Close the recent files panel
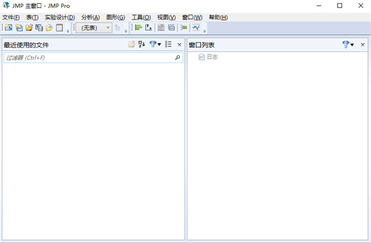Viewport: 371px width, 243px height. [x=179, y=45]
